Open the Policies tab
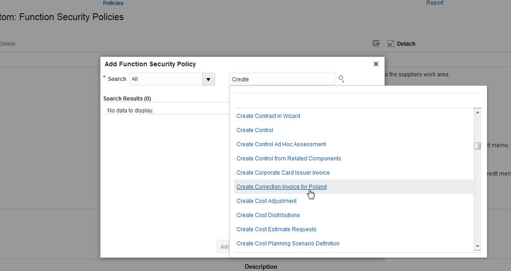Viewport: 511px width, 271px height. (113, 3)
